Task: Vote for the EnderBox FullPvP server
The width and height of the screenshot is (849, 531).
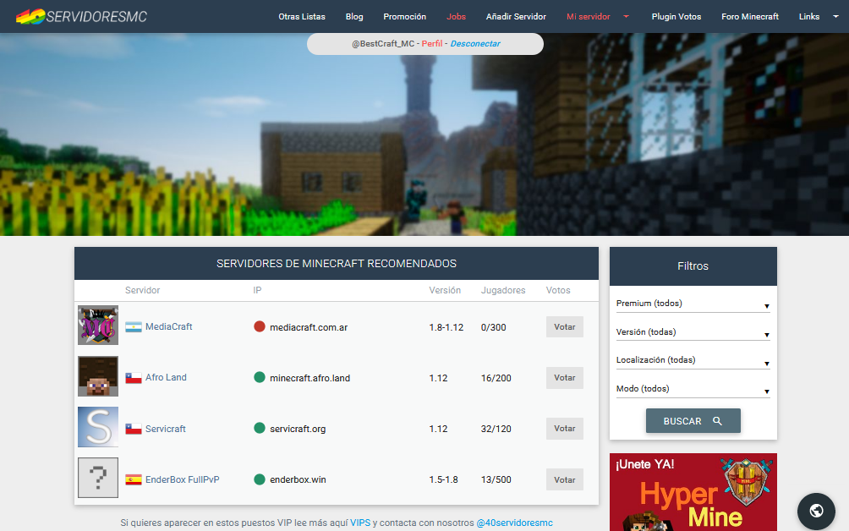Action: (x=564, y=479)
